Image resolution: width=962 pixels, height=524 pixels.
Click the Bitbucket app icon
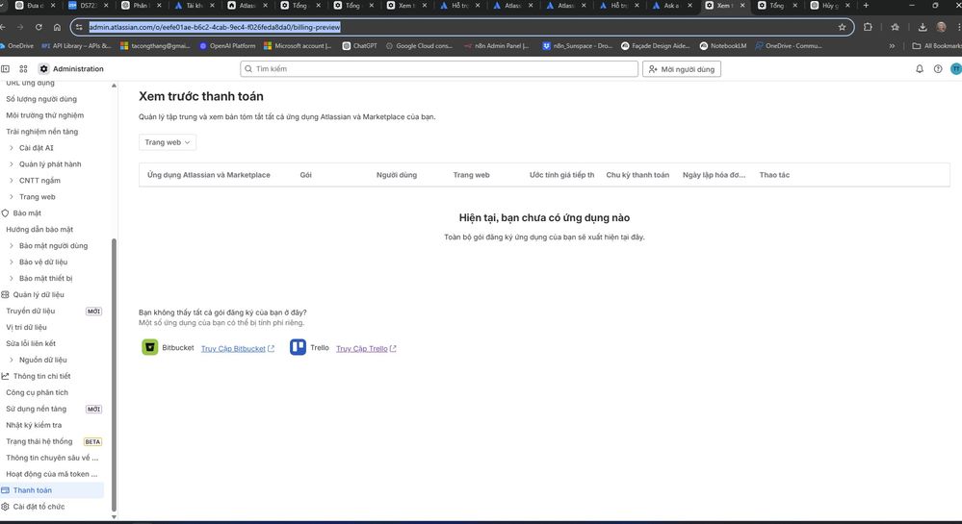[149, 347]
